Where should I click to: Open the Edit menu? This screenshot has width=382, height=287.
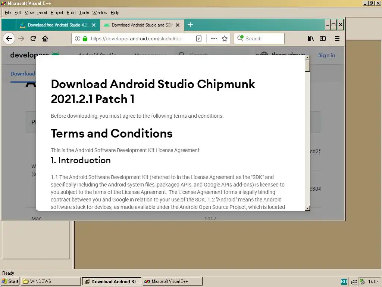coord(18,13)
